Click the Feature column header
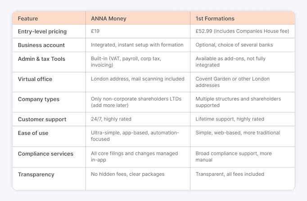307x201 pixels. click(x=28, y=18)
